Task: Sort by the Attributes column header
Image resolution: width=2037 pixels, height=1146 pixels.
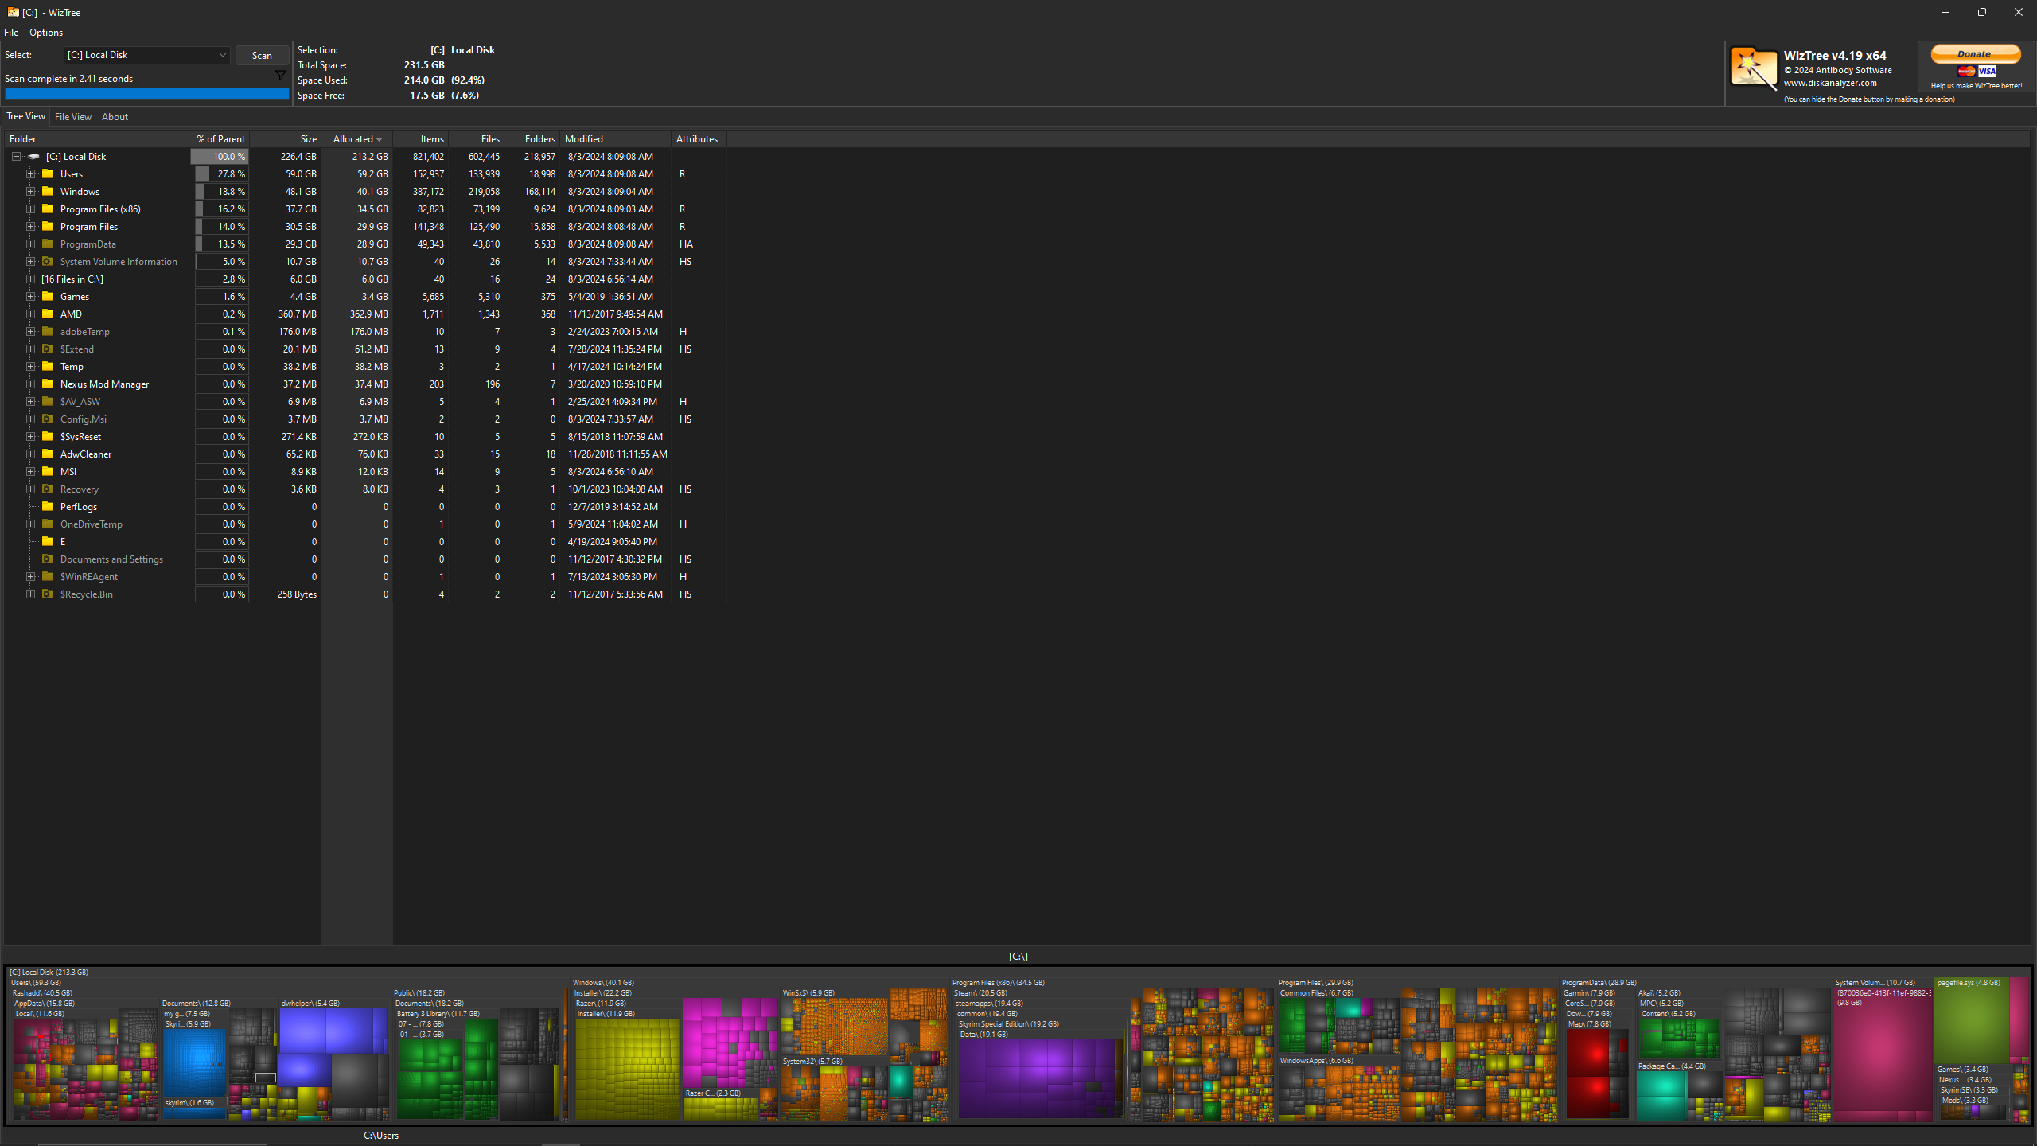Action: click(x=699, y=139)
